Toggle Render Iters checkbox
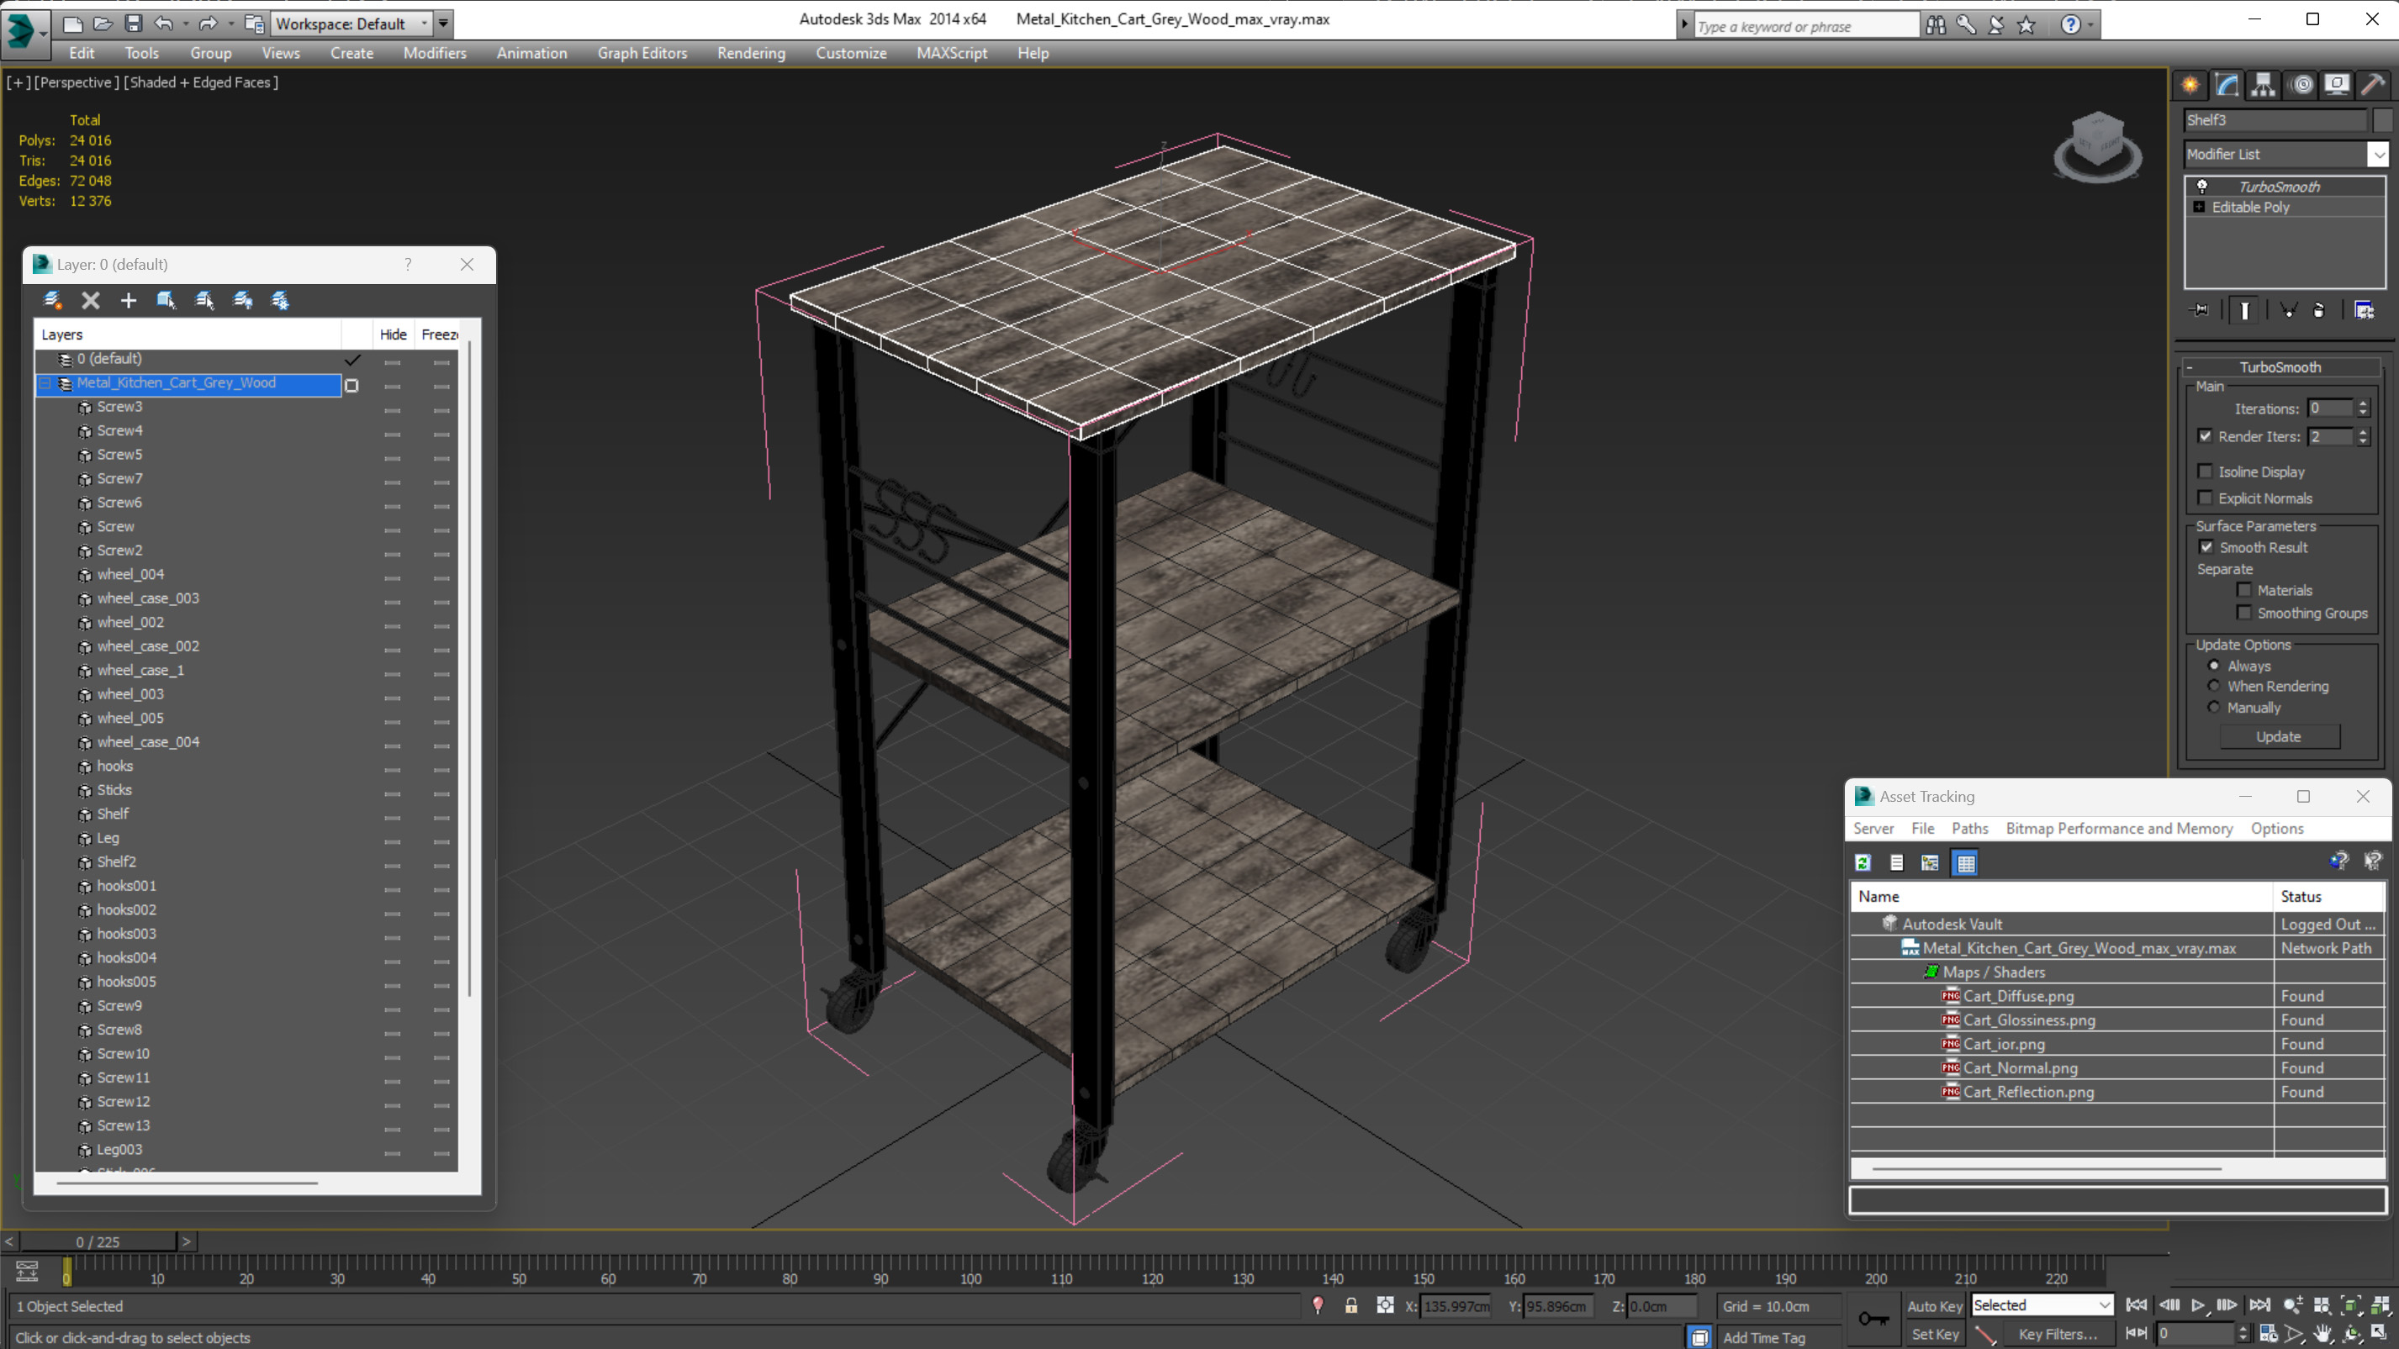 [2205, 435]
